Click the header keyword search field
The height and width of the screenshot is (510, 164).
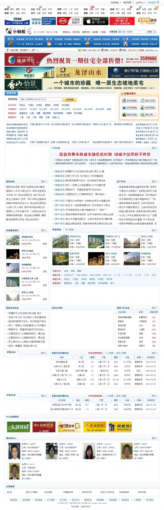coord(134,32)
